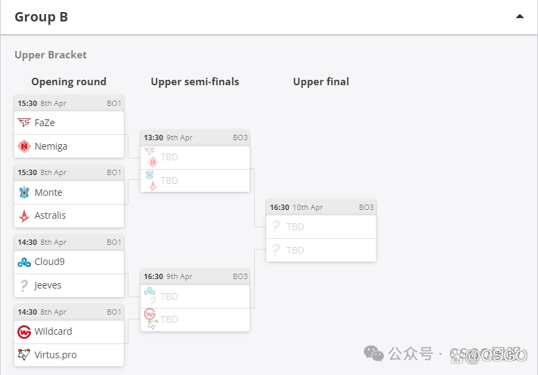Screen dimensions: 538x375
Task: Click the Monte team name
Action: coord(48,193)
